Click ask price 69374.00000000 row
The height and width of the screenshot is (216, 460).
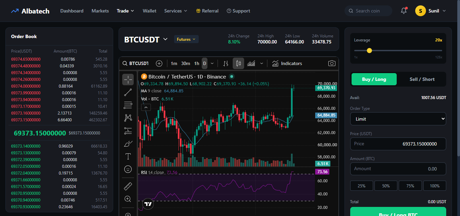pyautogui.click(x=59, y=86)
